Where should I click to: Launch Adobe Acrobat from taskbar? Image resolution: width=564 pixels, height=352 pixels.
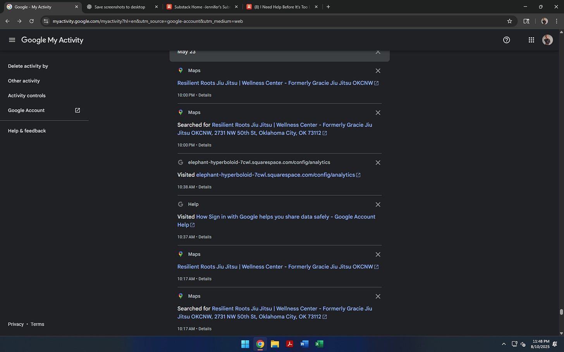click(x=290, y=344)
